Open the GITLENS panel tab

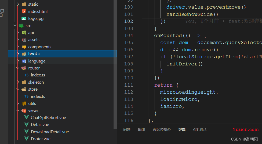point(200,130)
